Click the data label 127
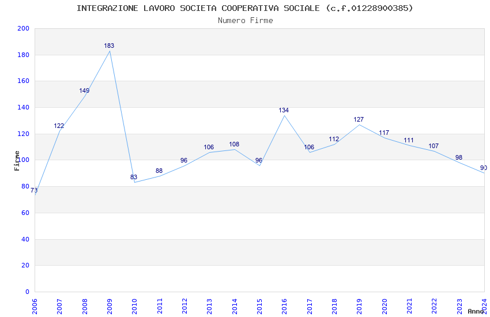The image size is (490, 317). (x=359, y=120)
